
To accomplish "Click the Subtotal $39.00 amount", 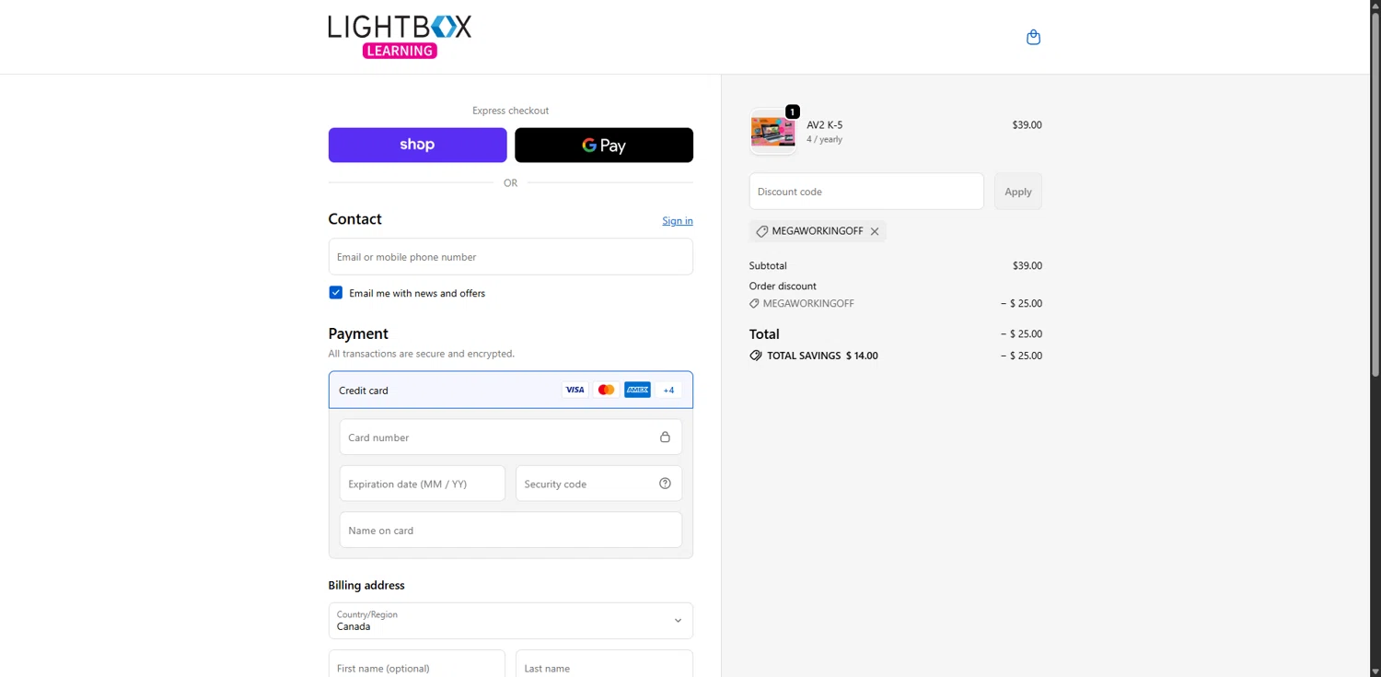I will pyautogui.click(x=1027, y=265).
